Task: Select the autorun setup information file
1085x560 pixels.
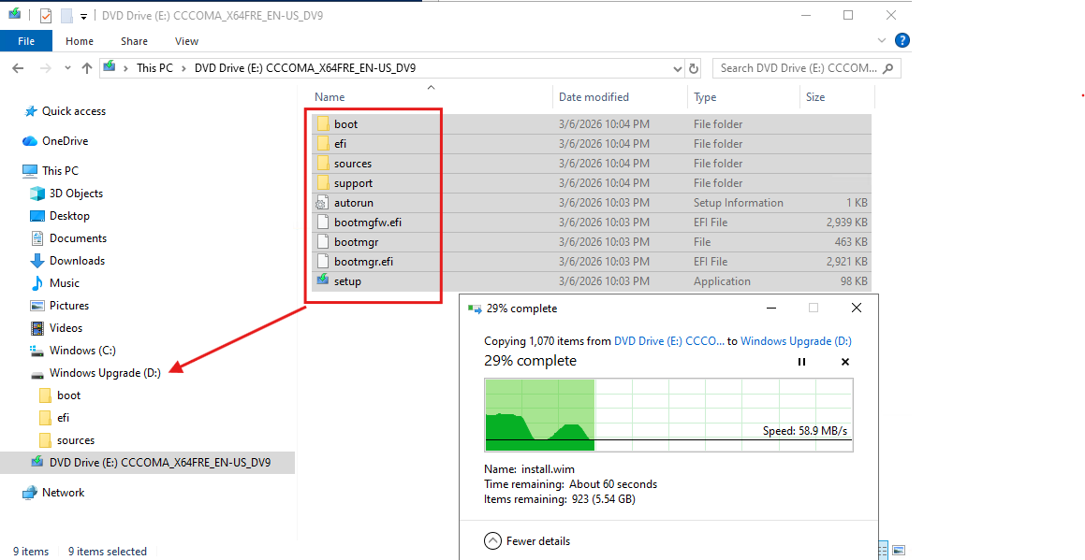Action: [353, 203]
